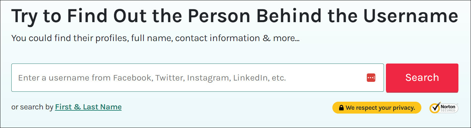
Task: Click the Norton checkmark logo icon
Action: tap(435, 108)
